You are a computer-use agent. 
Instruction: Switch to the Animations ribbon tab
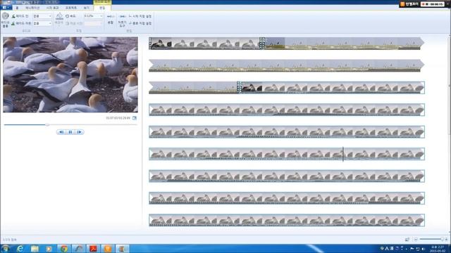click(x=32, y=8)
